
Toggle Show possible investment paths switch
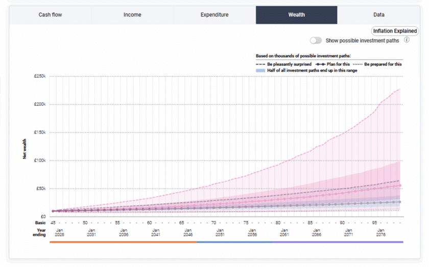click(316, 40)
